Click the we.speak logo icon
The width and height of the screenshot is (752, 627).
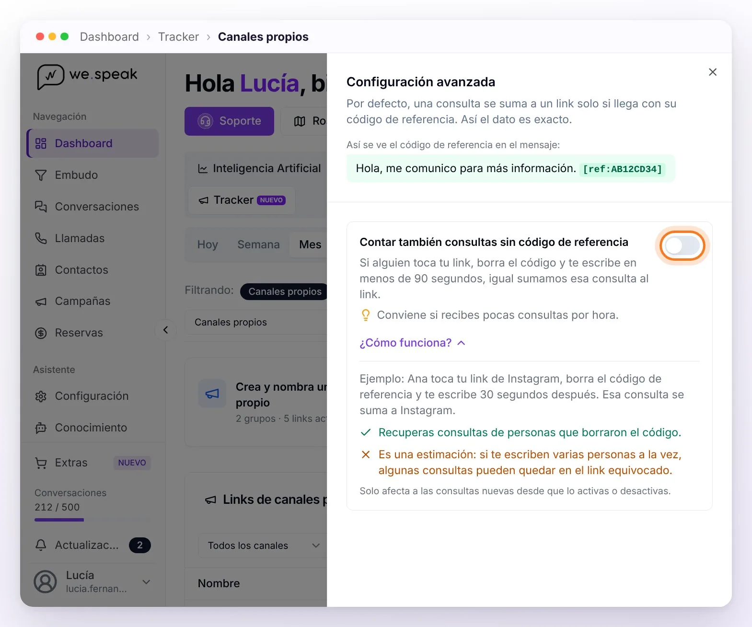[50, 76]
